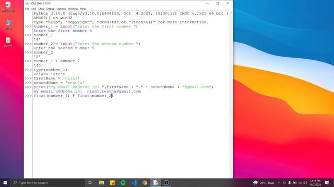Click the 'number_1 + number_2' line

[x=56, y=61]
